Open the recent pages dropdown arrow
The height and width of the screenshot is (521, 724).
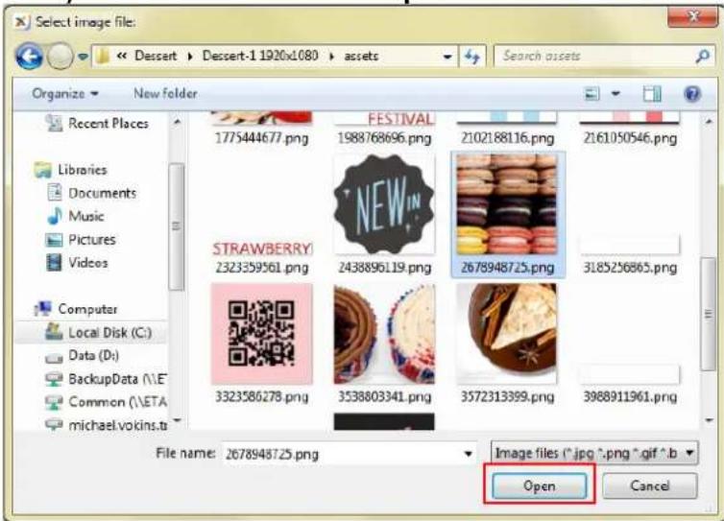83,57
